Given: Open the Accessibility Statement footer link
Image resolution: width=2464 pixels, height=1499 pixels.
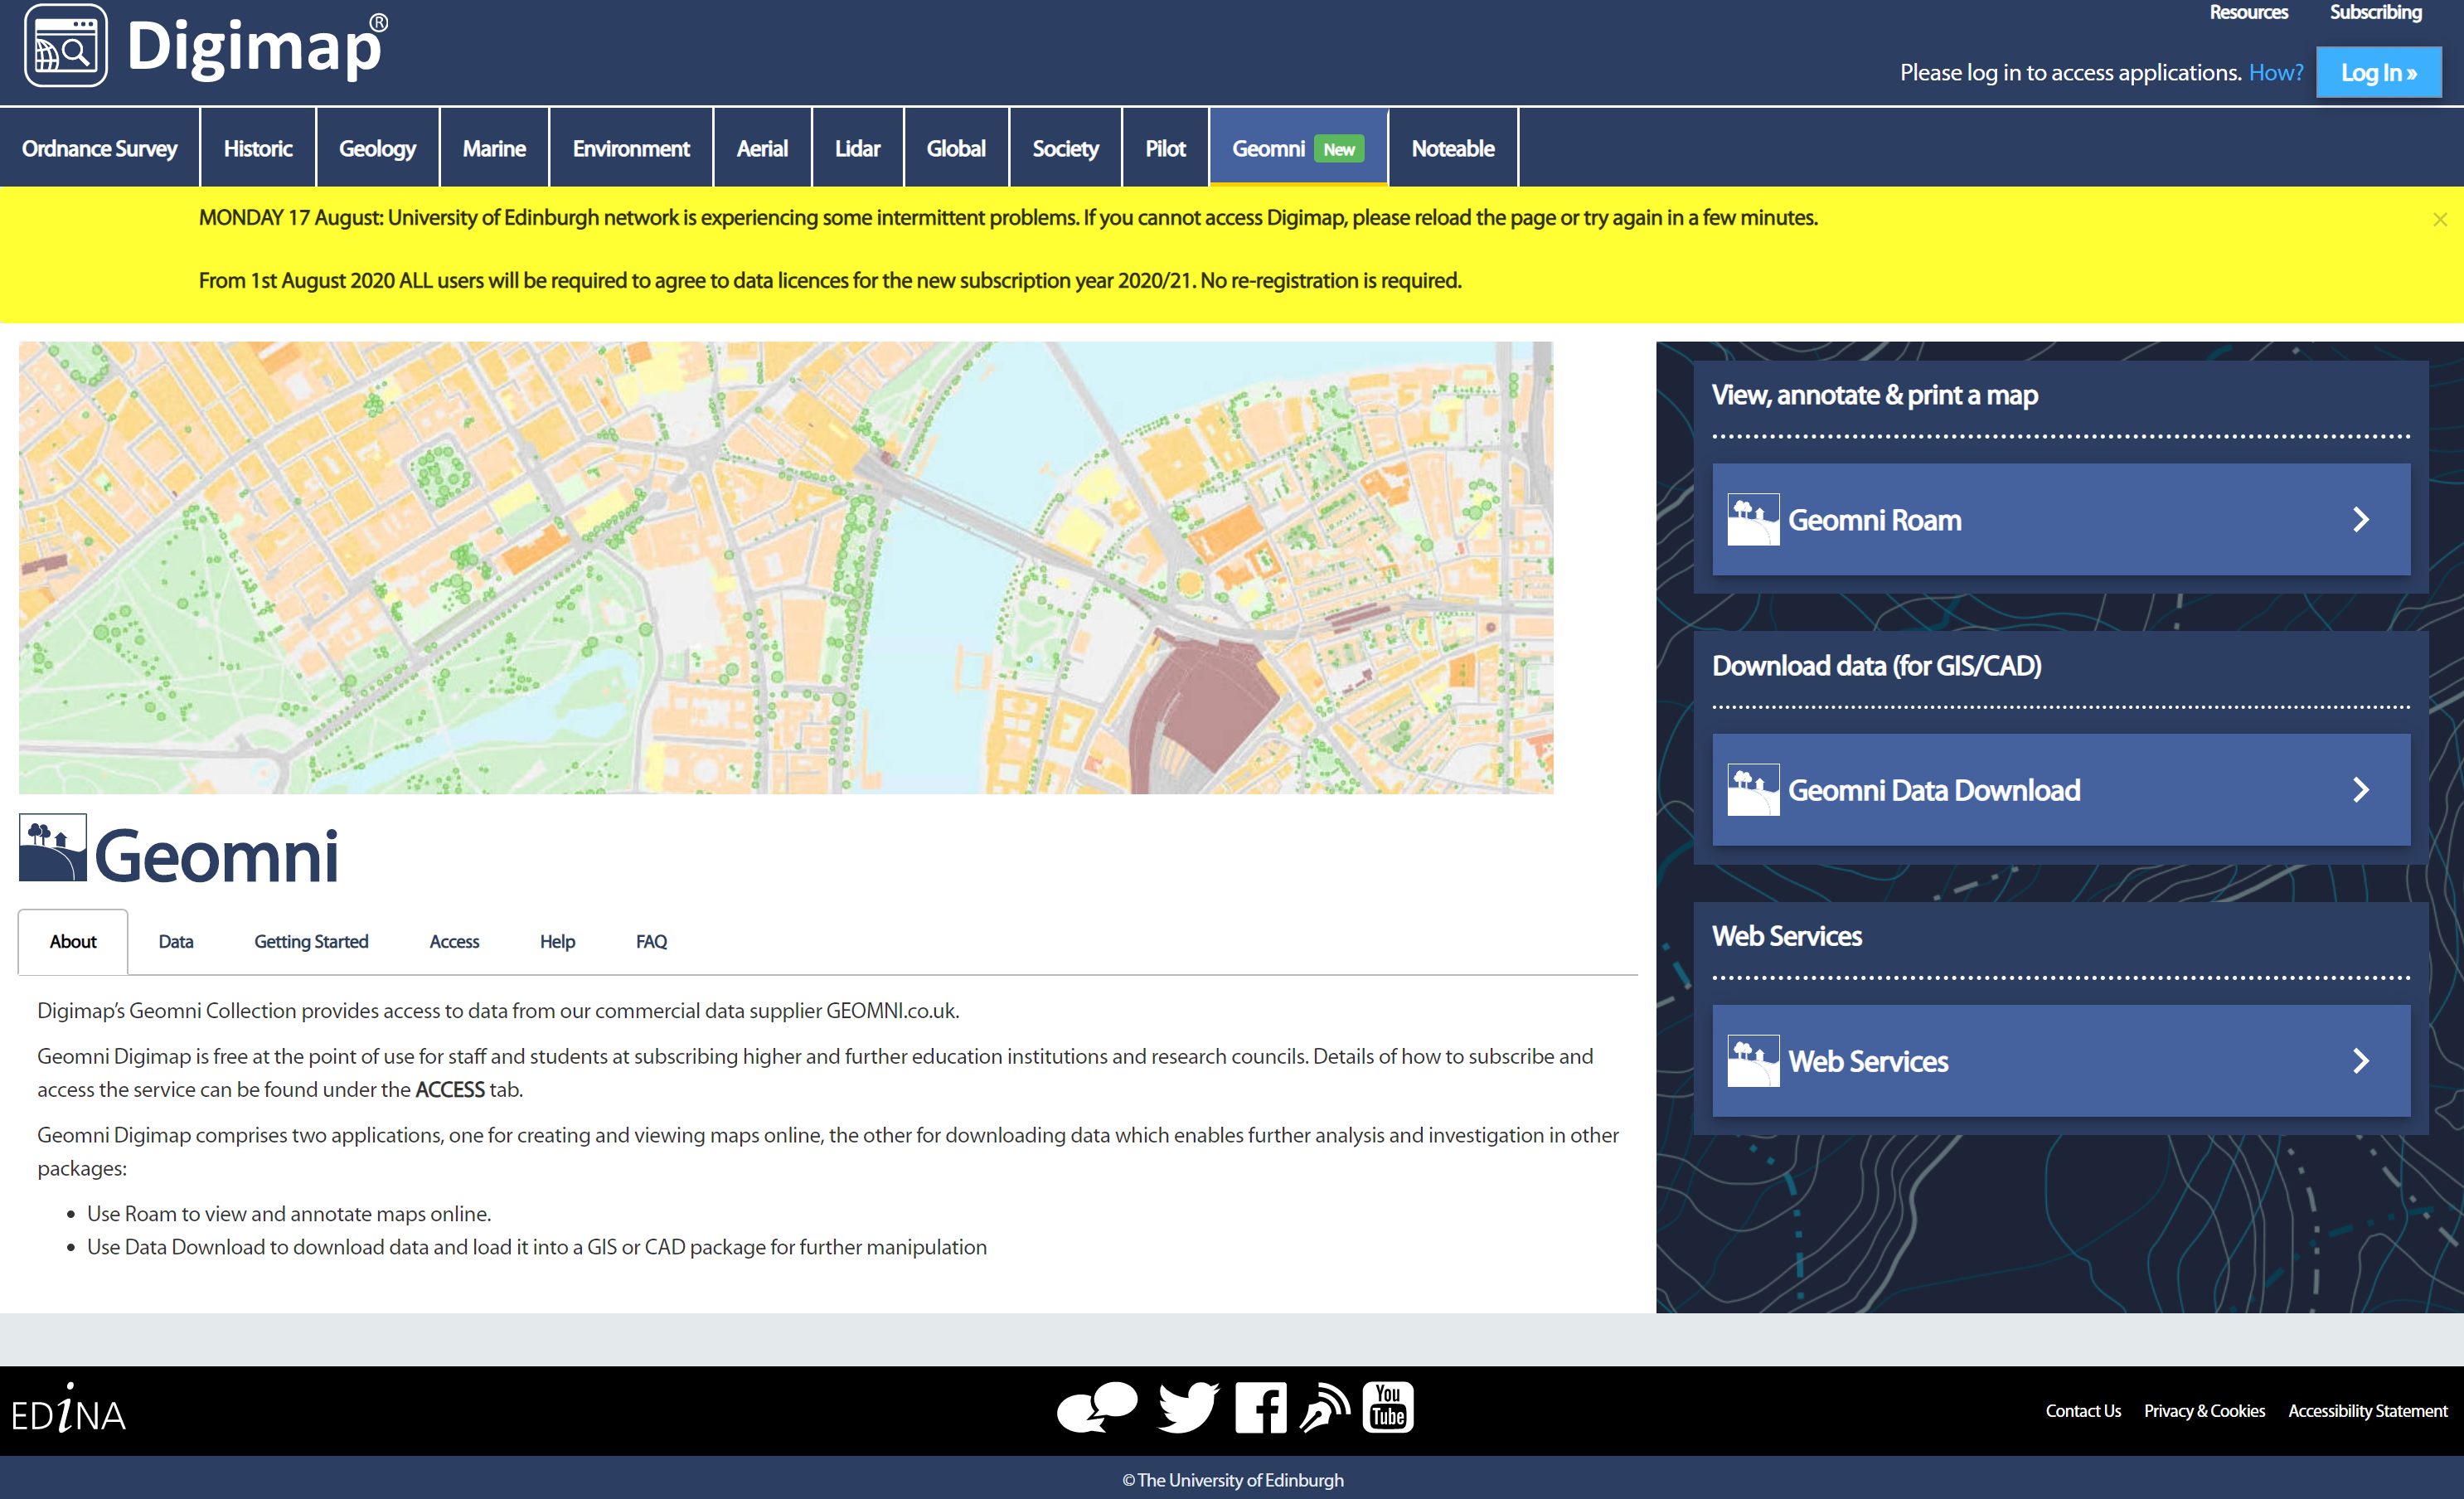Looking at the screenshot, I should [2368, 1410].
